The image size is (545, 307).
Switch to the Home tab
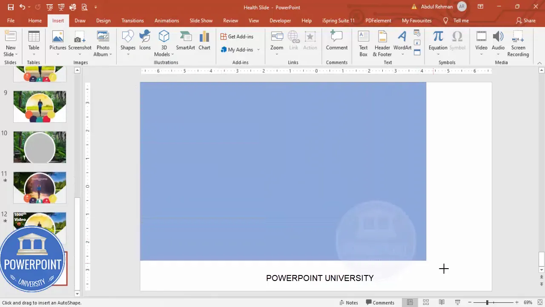click(x=35, y=20)
